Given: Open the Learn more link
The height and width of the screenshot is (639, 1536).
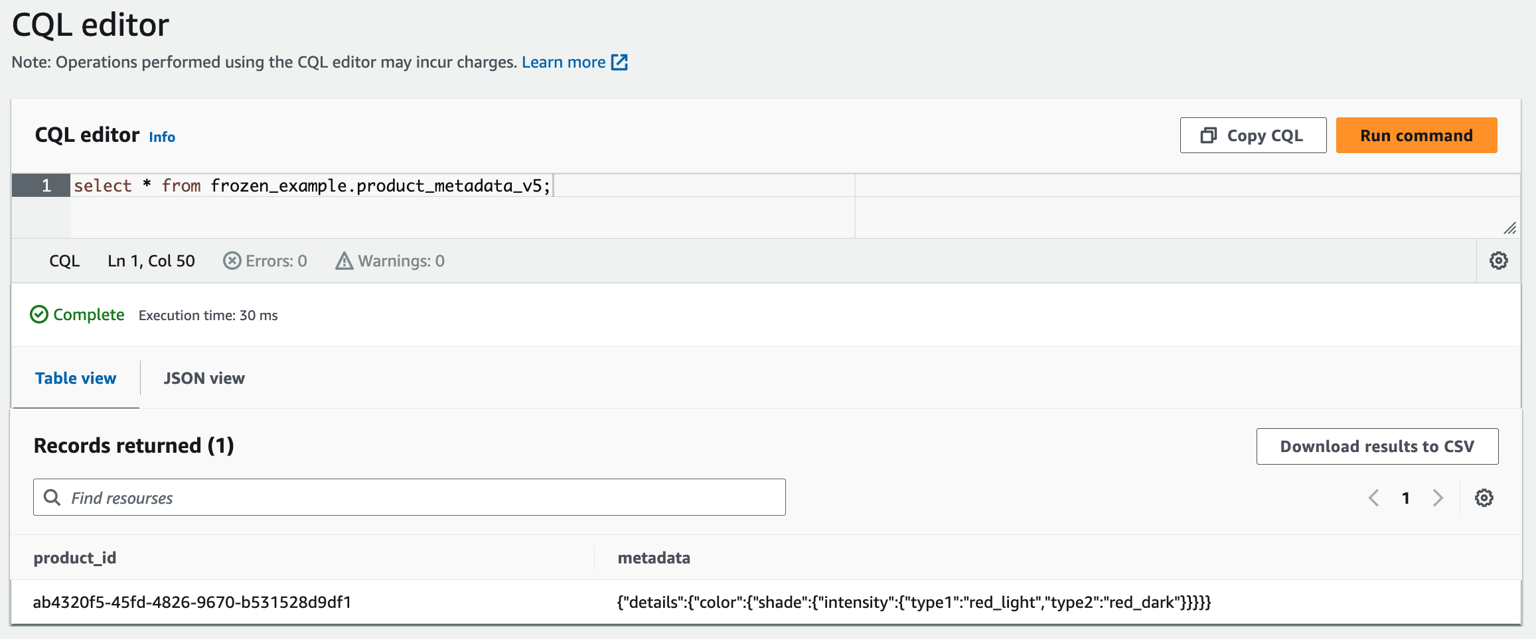Looking at the screenshot, I should (563, 62).
